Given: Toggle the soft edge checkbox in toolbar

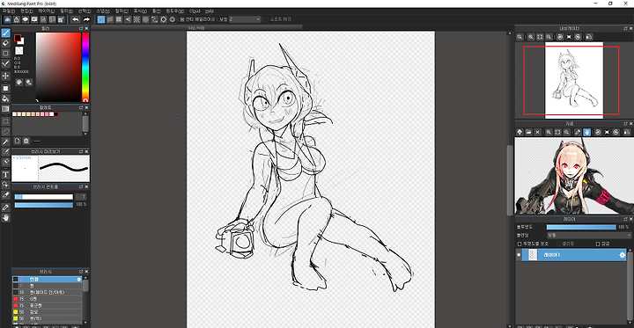Looking at the screenshot, I should pos(266,19).
